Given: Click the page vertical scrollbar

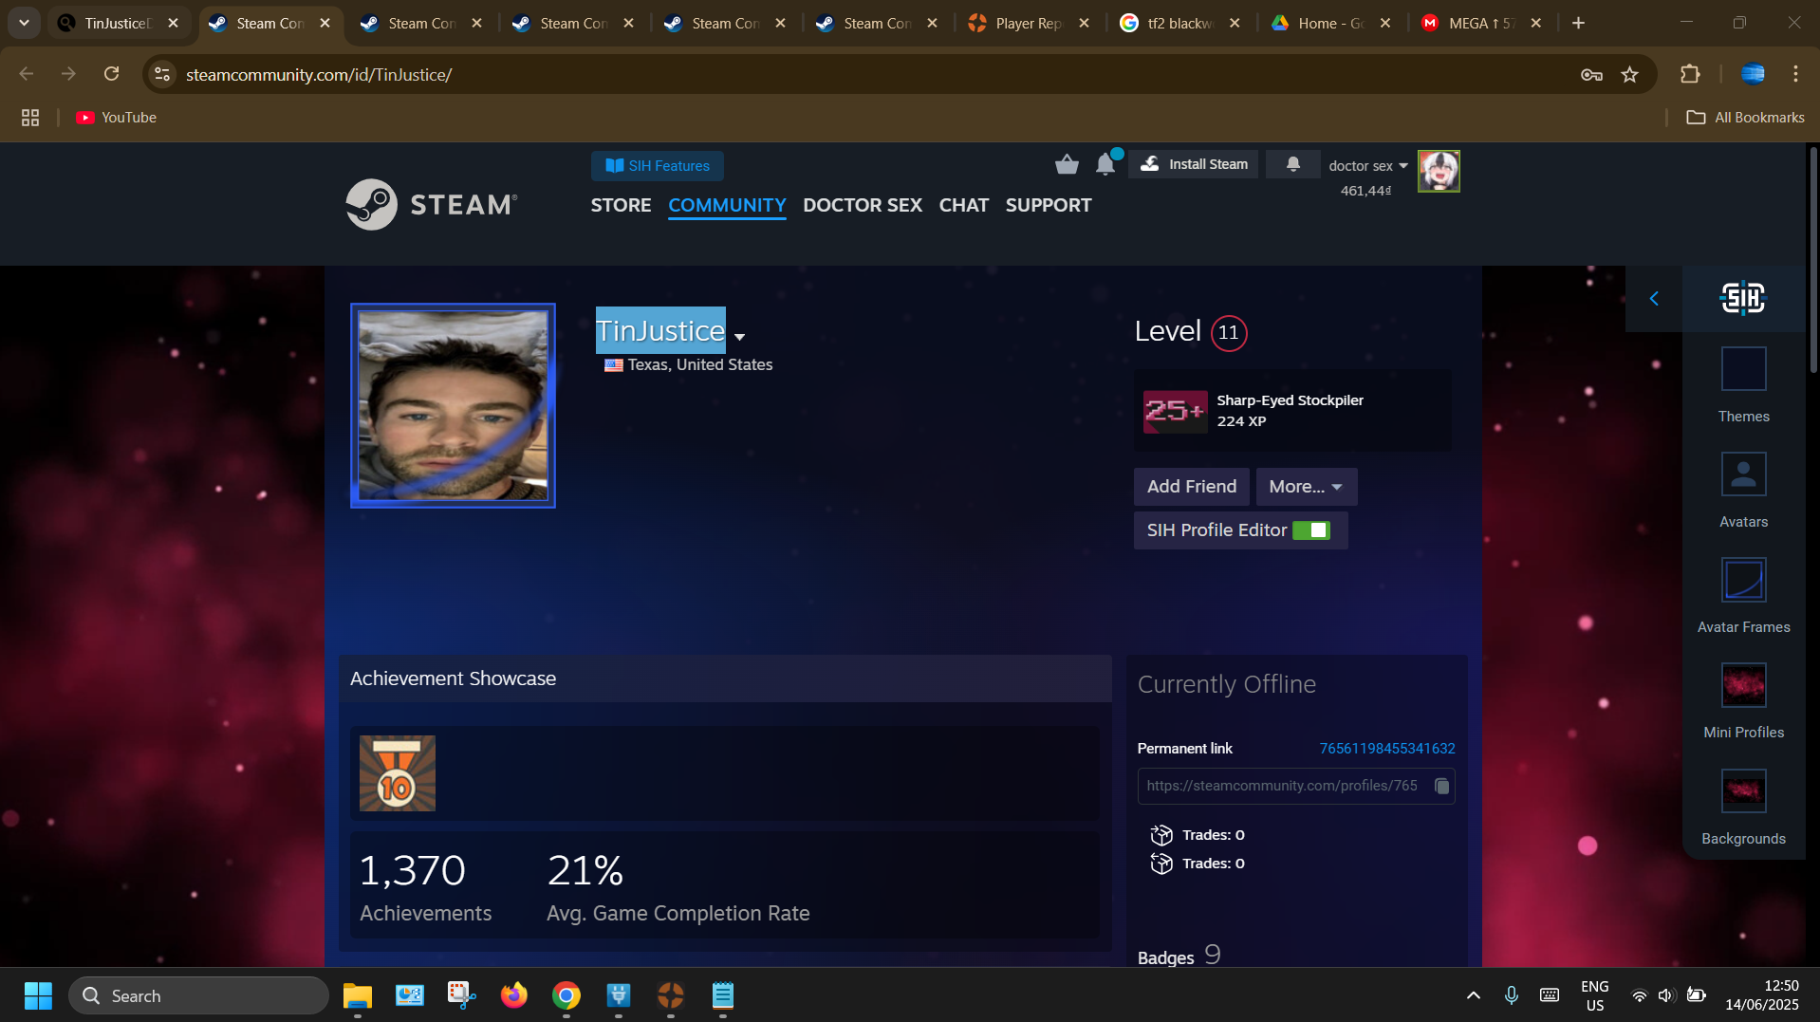Looking at the screenshot, I should pos(1812,258).
